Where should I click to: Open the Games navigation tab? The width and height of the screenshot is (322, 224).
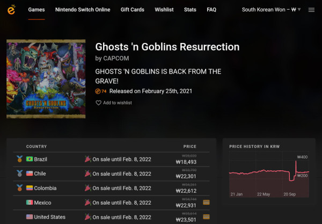[36, 10]
